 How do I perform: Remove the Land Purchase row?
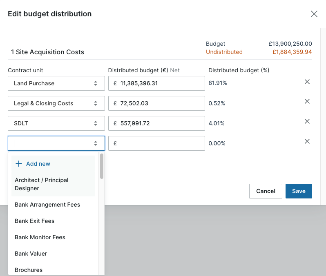(x=307, y=82)
